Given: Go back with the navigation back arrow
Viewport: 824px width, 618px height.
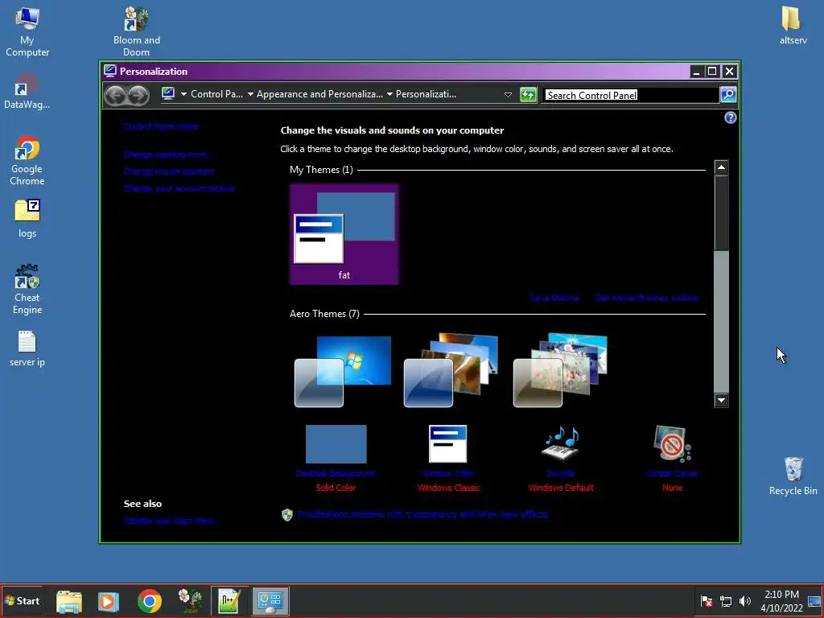Looking at the screenshot, I should click(115, 95).
